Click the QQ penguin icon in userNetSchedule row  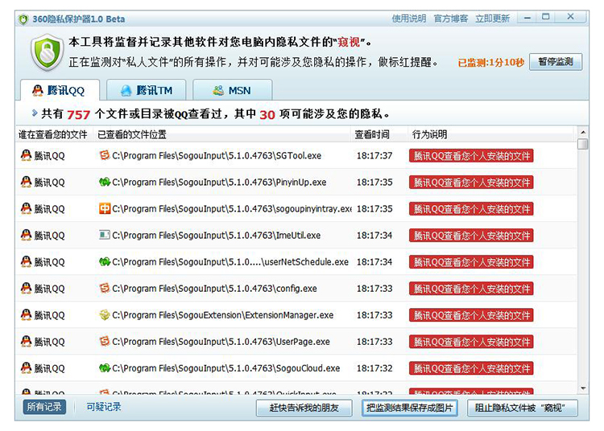click(x=27, y=261)
